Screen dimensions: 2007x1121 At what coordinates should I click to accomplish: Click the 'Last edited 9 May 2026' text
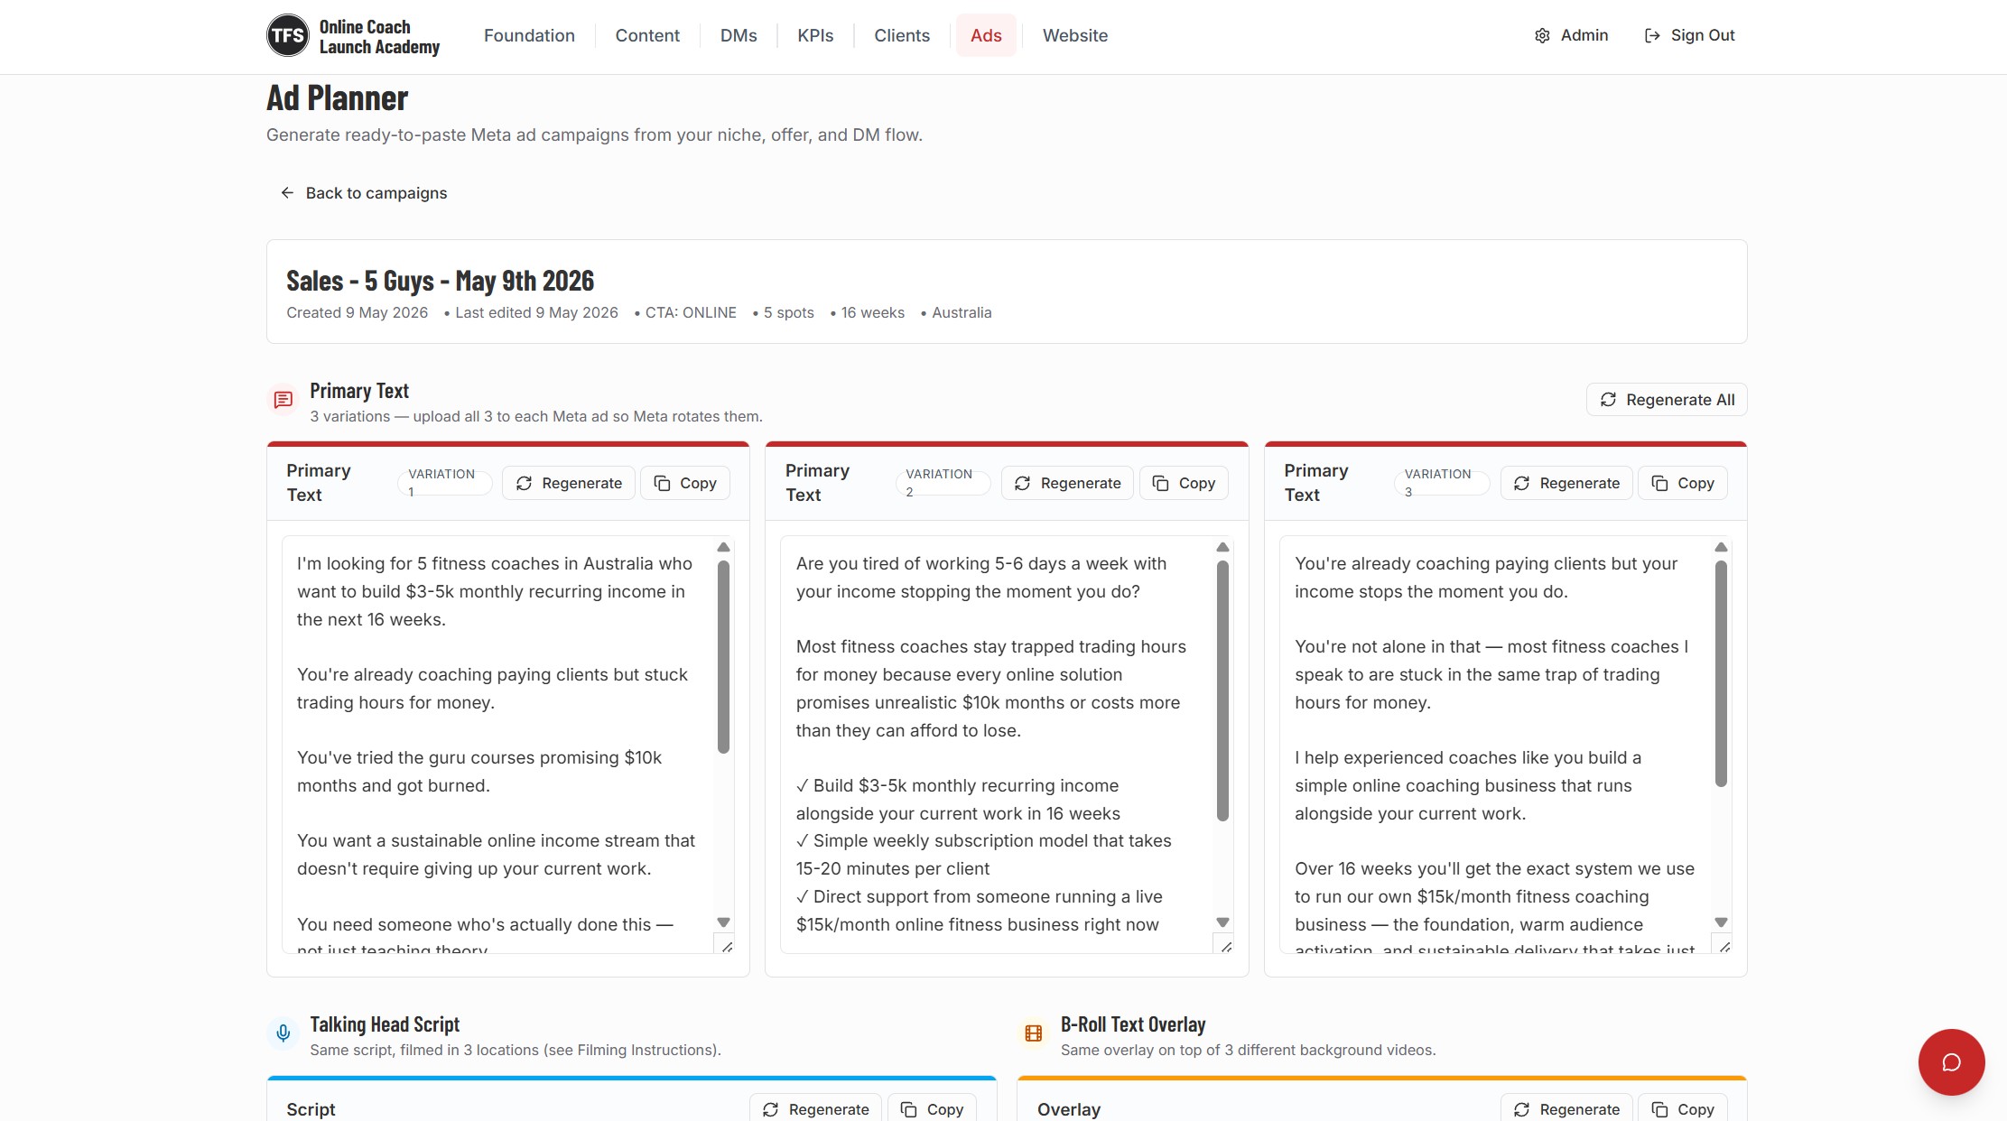[x=536, y=312]
